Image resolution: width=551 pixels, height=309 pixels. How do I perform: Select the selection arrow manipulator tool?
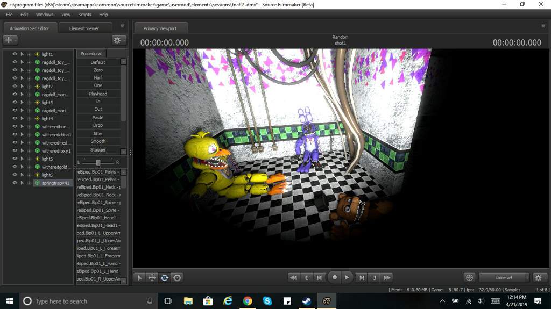[140, 278]
